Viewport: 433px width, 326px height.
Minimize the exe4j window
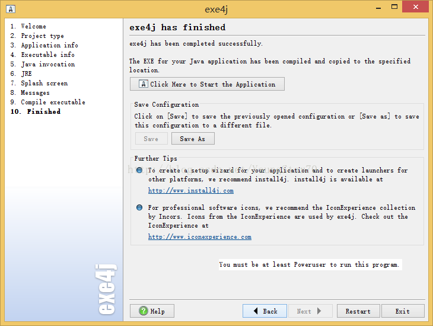[x=378, y=7]
